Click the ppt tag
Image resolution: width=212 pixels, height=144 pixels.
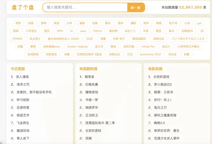tap(199, 23)
